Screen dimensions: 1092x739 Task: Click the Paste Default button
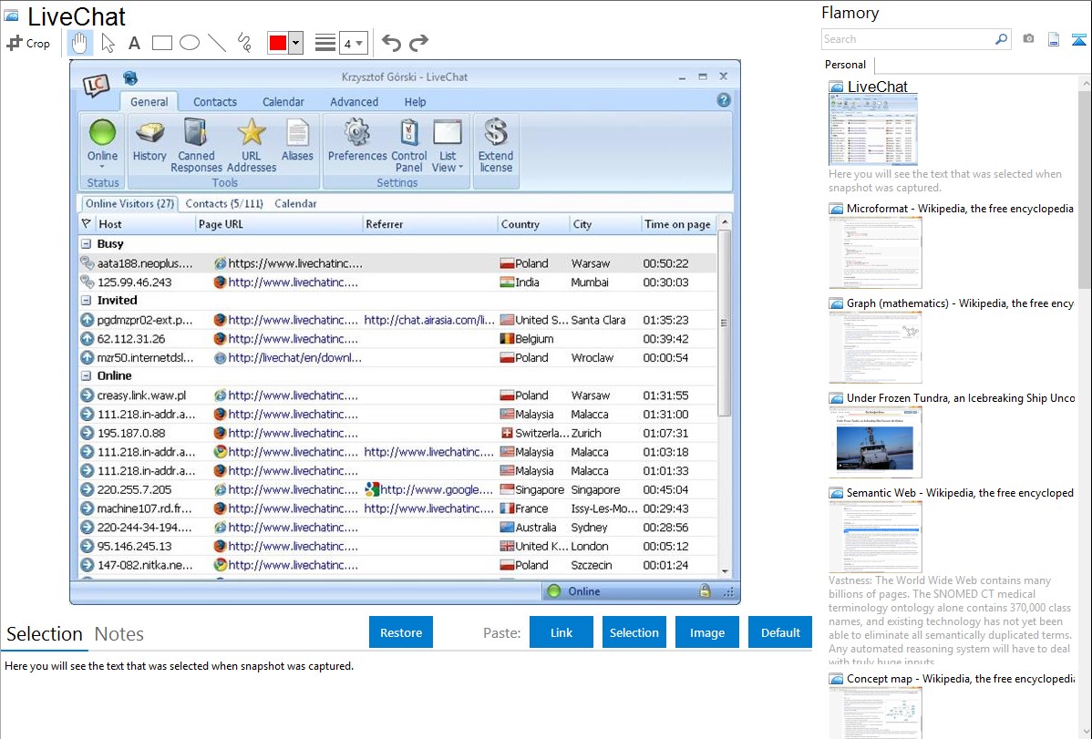780,632
